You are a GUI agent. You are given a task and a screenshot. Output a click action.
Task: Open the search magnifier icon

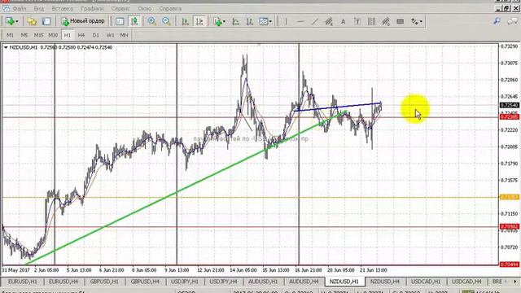497,21
